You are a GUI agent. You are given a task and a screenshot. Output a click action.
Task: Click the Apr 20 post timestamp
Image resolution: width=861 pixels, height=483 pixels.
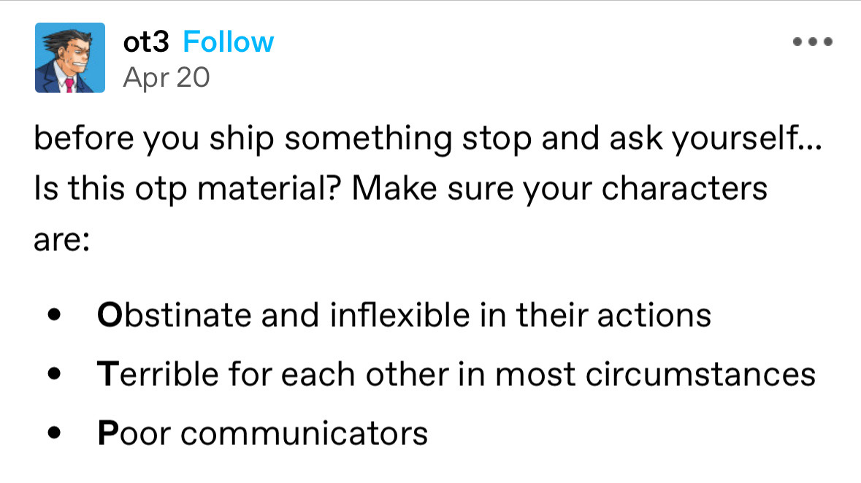(167, 77)
